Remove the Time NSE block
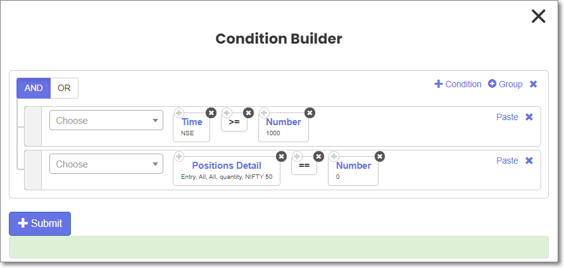This screenshot has height=268, width=564. (x=211, y=113)
